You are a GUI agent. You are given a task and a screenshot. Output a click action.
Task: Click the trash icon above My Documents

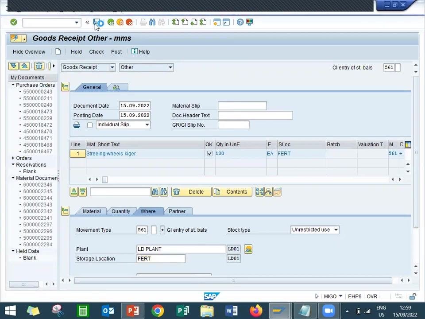pos(39,66)
